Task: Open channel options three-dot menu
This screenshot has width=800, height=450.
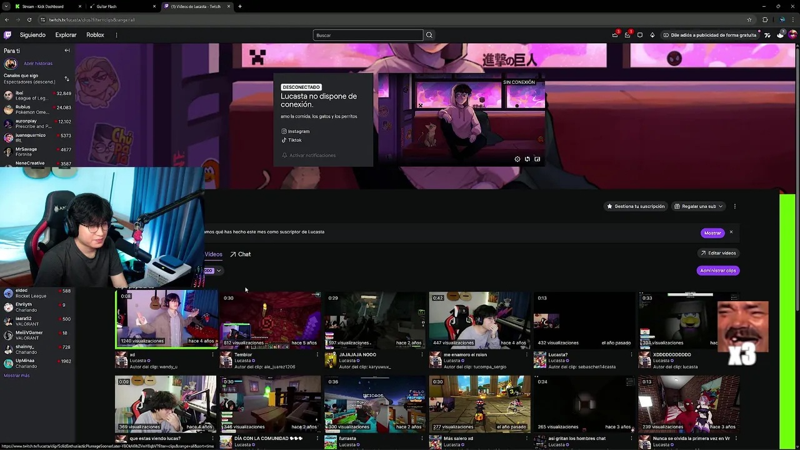Action: (735, 206)
